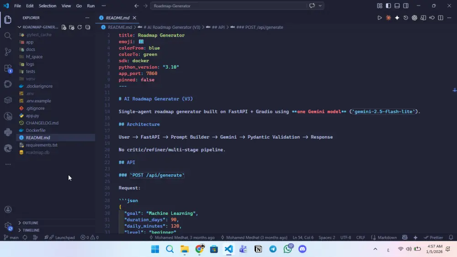Open the title bar menu overflow ellipsis
457x257 pixels.
103,6
